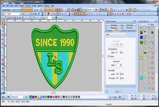Screen dimensions: 159x107
Task: Pick the Reshape Object tool
Action: (3, 27)
